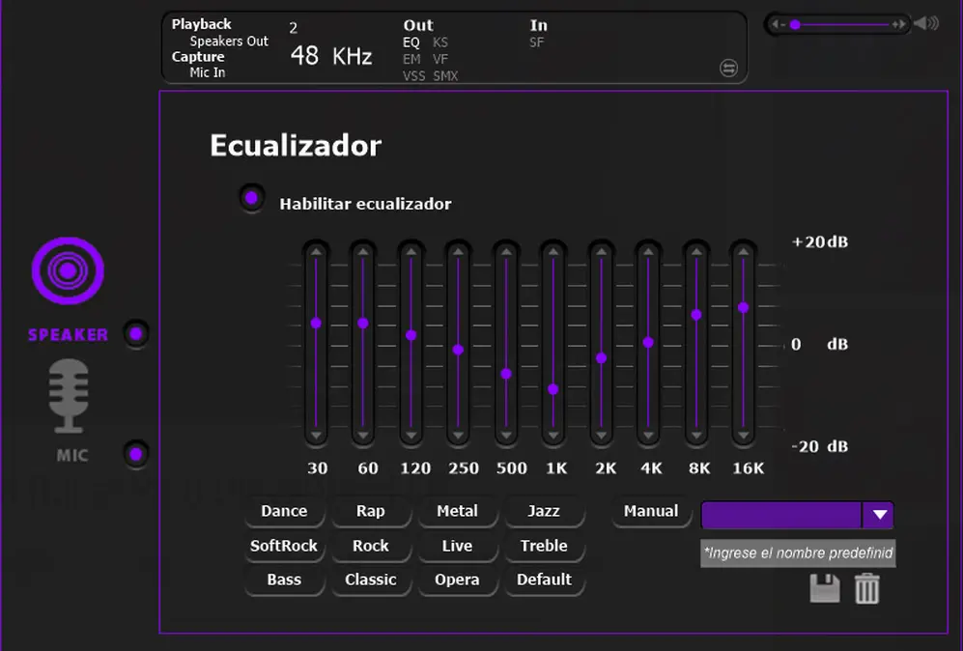Viewport: 963px width, 651px height.
Task: Click the save preset floppy disk icon
Action: 825,588
